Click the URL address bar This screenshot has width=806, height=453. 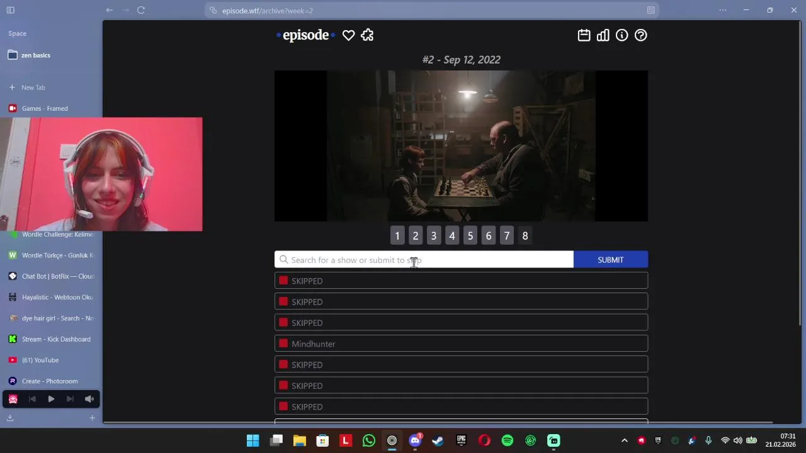pos(432,11)
